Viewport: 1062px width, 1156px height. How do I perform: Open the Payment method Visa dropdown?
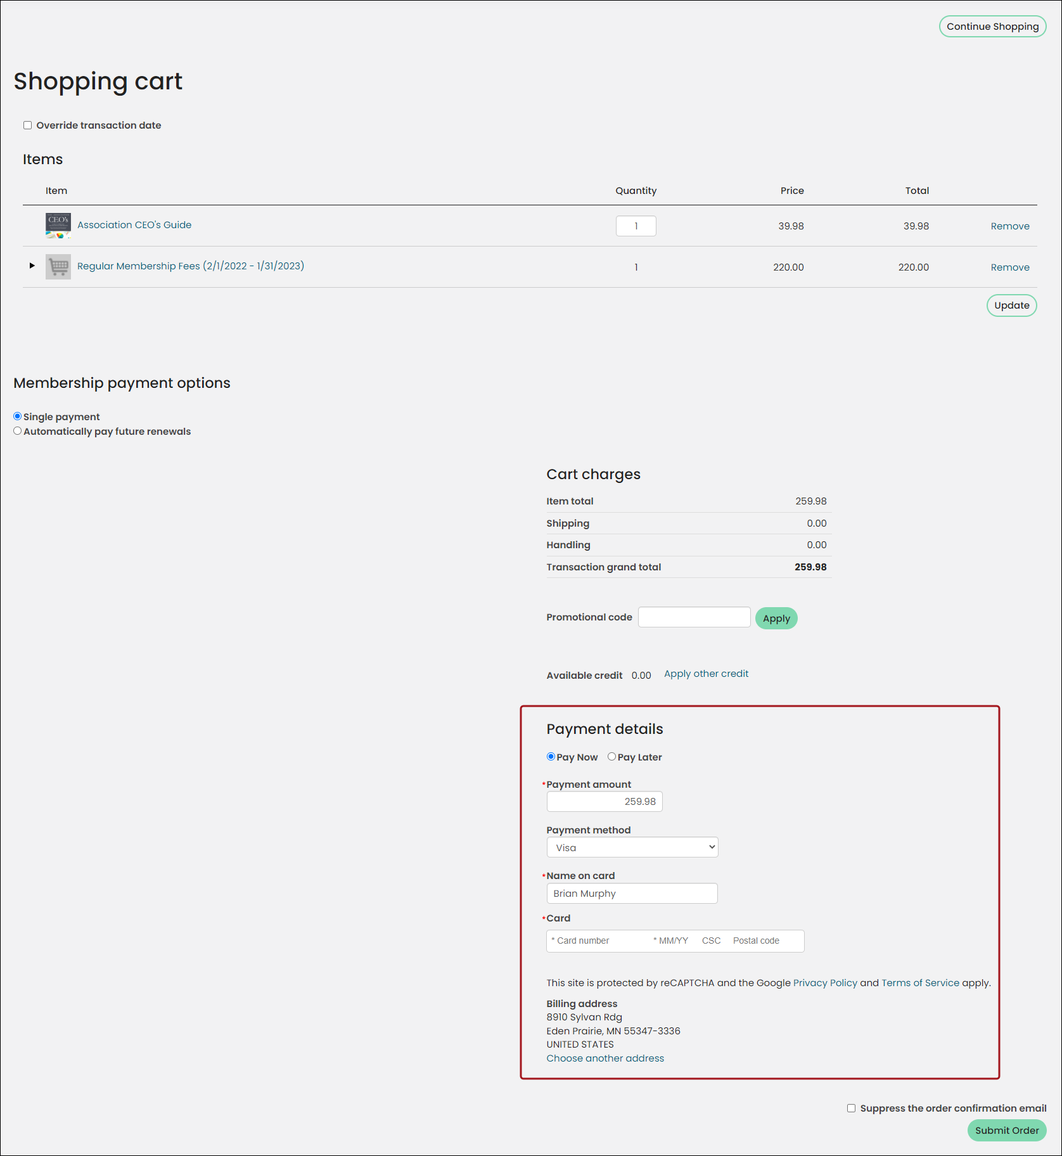tap(632, 847)
